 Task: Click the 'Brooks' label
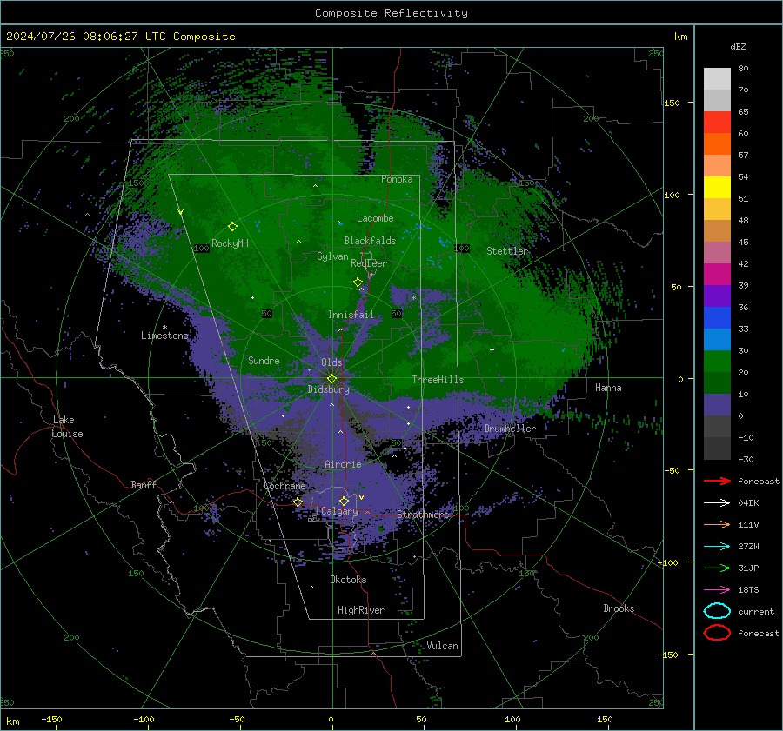coord(619,608)
